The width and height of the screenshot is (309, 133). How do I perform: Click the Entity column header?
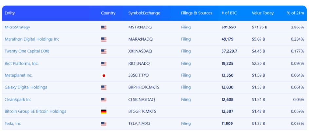tap(10, 13)
